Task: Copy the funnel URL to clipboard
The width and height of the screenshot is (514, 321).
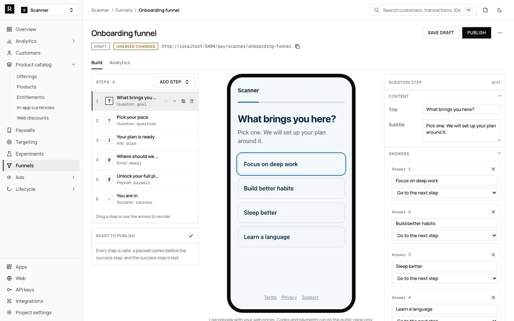Action: [298, 47]
